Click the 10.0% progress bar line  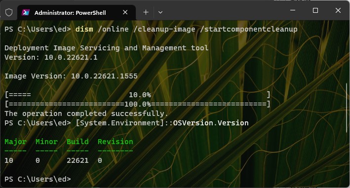pos(137,95)
